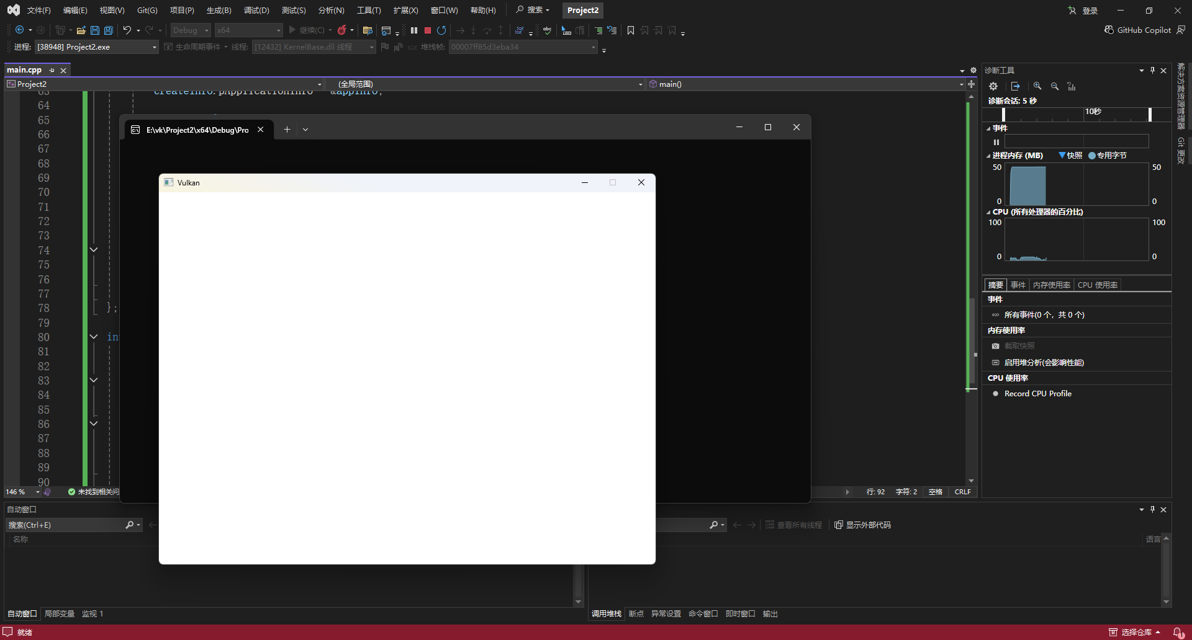1192x640 pixels.
Task: Click the Save All icon
Action: click(x=109, y=30)
